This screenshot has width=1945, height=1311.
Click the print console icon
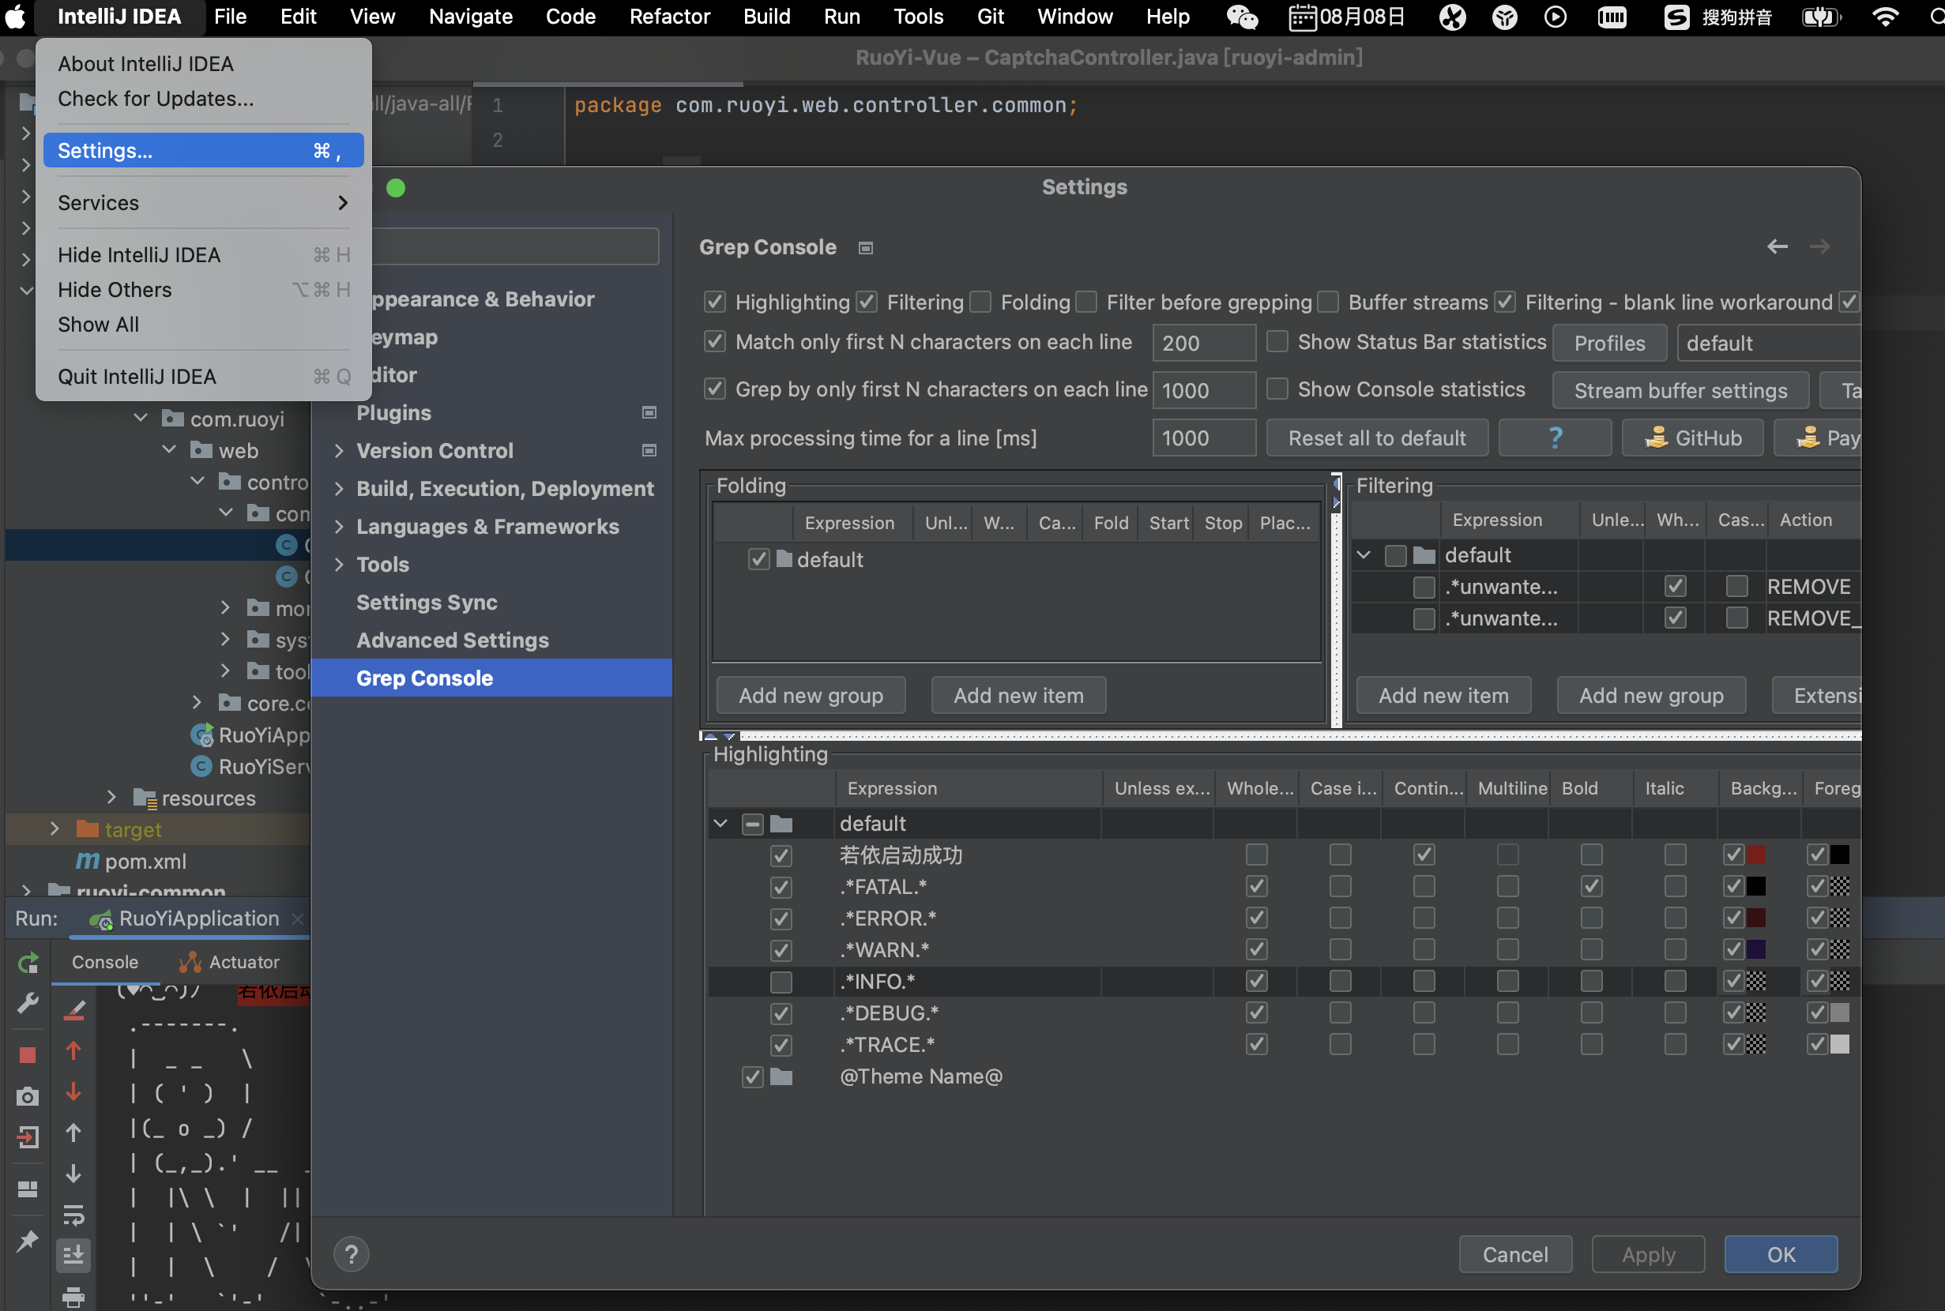pos(73,1296)
